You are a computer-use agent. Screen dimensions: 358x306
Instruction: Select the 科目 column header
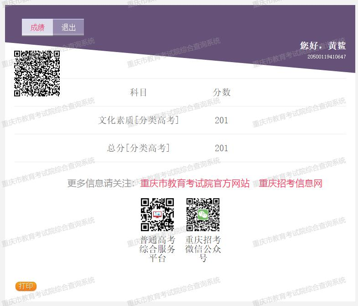point(139,92)
